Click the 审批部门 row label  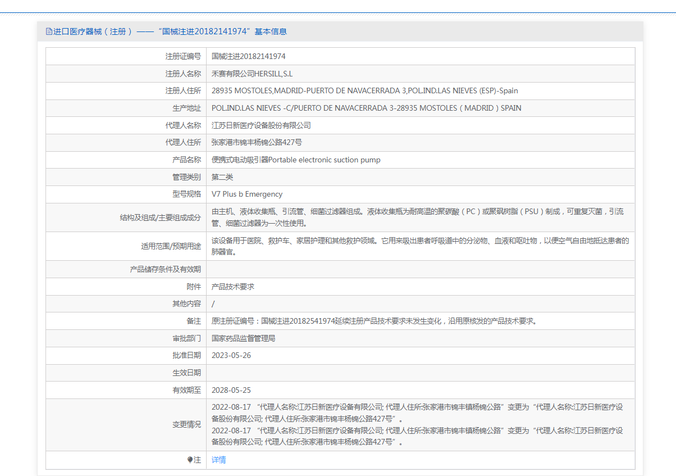pos(186,338)
